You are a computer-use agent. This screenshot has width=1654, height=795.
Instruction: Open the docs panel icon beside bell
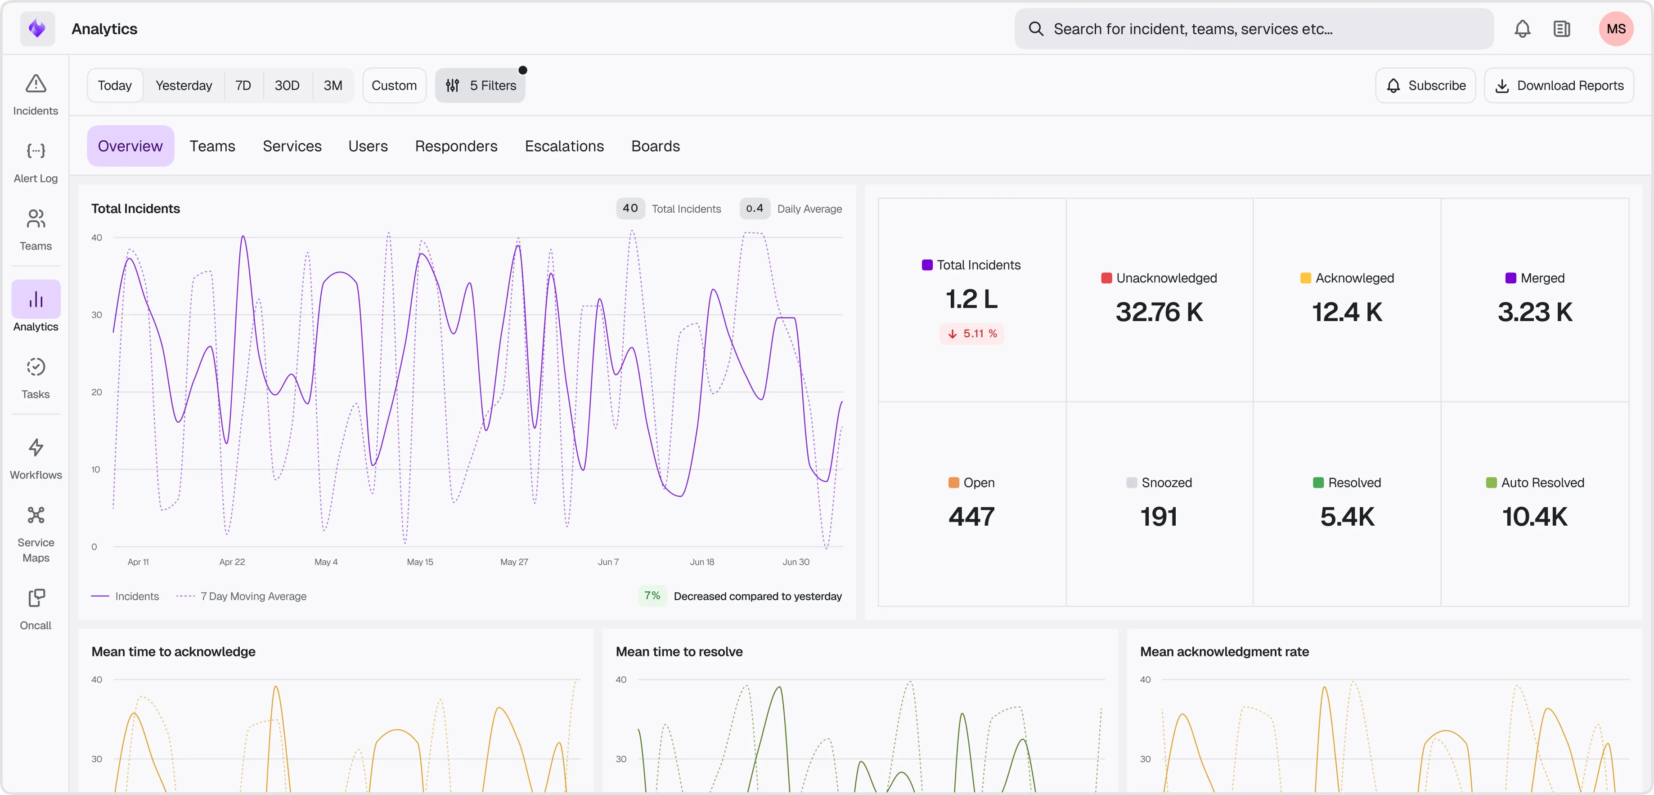[x=1562, y=29]
